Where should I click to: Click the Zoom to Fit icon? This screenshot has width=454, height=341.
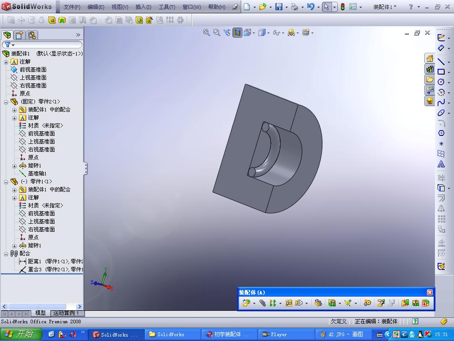[206, 33]
